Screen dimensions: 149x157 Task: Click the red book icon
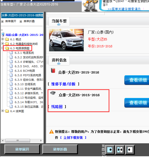pos(53,70)
